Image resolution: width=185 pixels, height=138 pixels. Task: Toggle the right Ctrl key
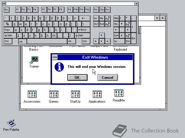pyautogui.click(x=86, y=41)
